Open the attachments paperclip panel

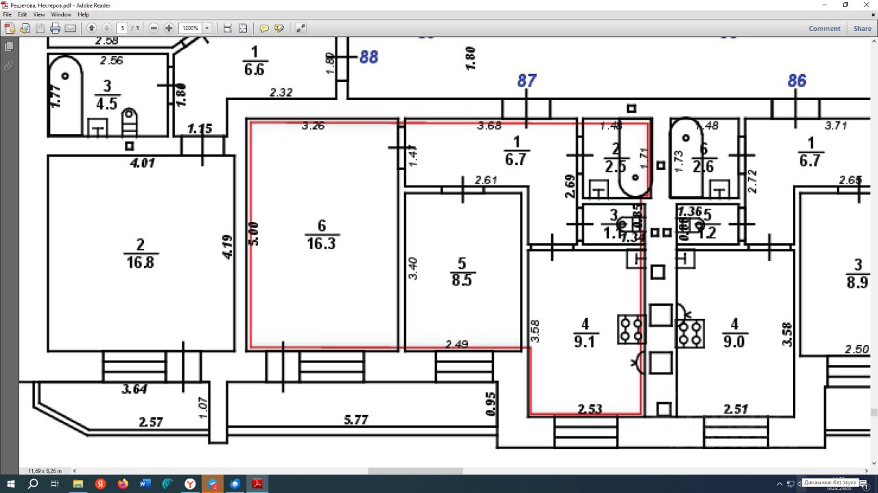[9, 66]
